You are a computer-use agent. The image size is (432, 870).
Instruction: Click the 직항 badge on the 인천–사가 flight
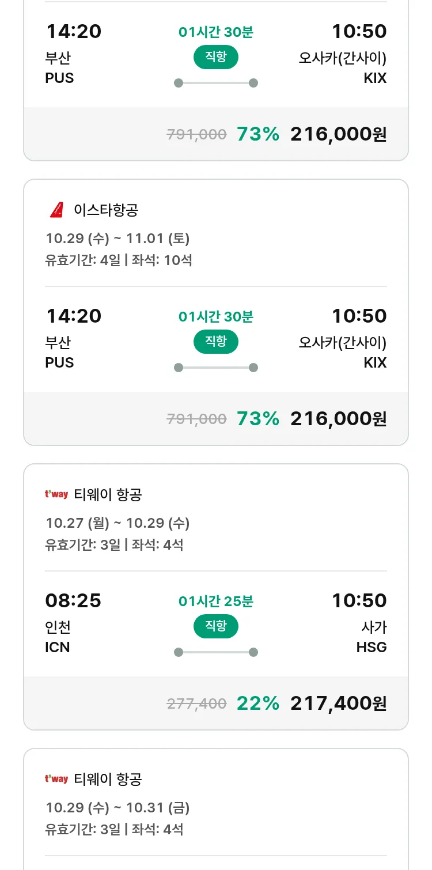[215, 626]
